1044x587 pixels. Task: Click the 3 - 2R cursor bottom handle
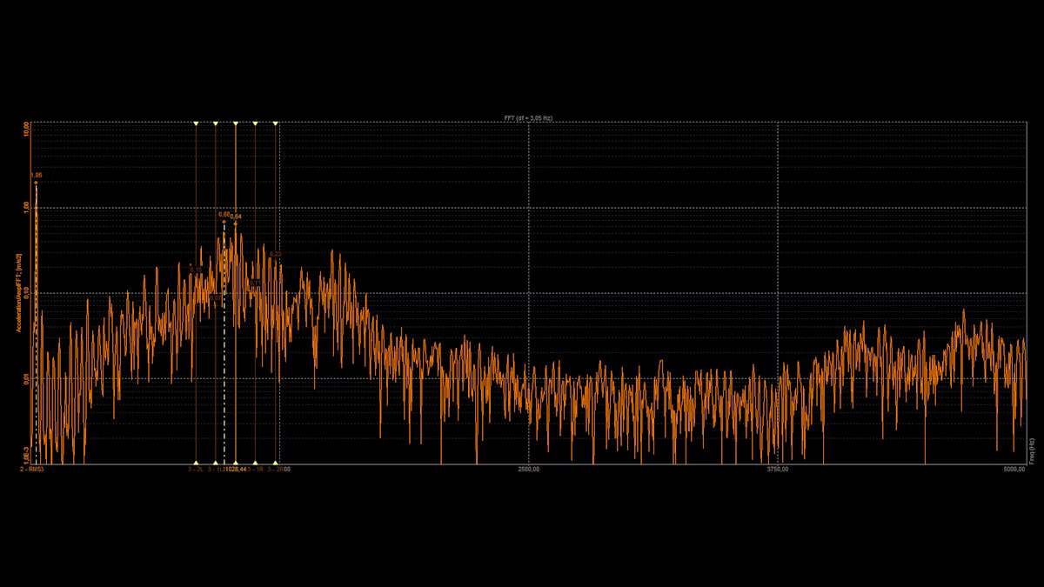276,463
